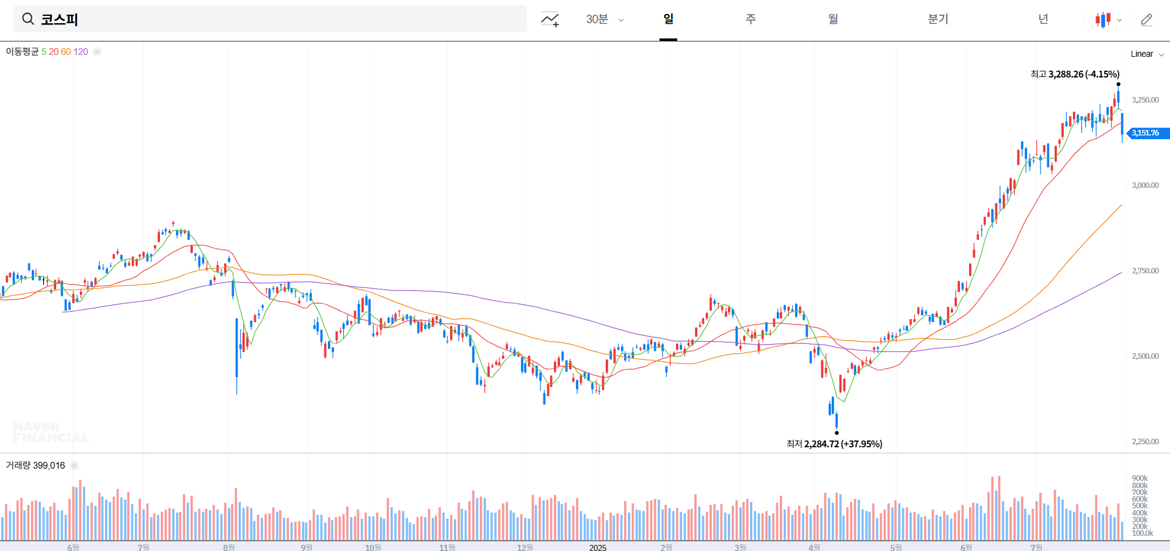Show the 년 yearly chart tab
The height and width of the screenshot is (551, 1170).
(x=1043, y=19)
